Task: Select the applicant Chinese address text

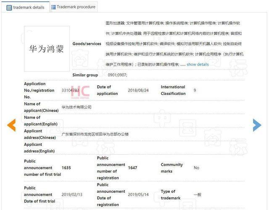Action: [95, 134]
